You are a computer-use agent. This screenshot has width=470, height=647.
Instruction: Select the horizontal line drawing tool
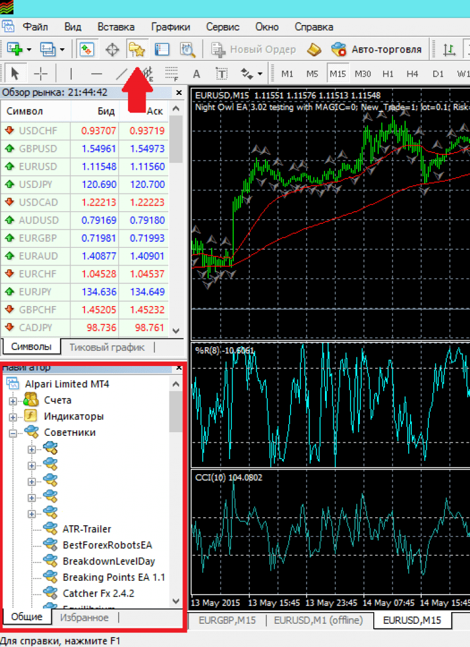pos(96,74)
